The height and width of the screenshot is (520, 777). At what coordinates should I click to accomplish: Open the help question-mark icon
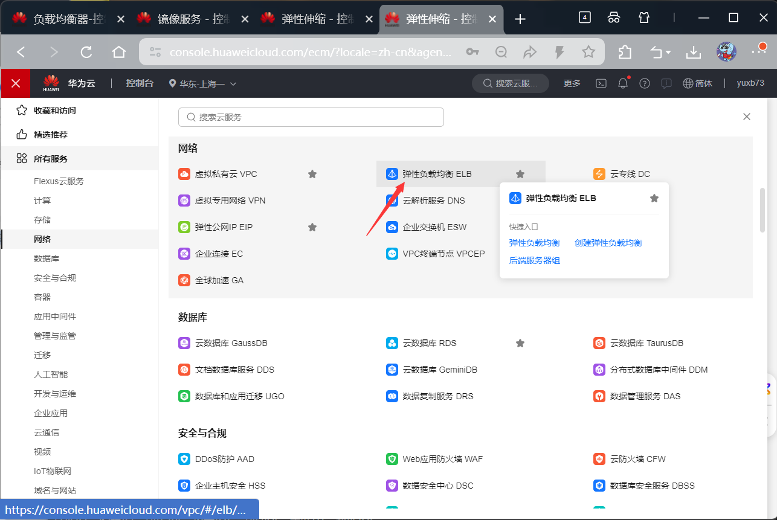pos(645,83)
